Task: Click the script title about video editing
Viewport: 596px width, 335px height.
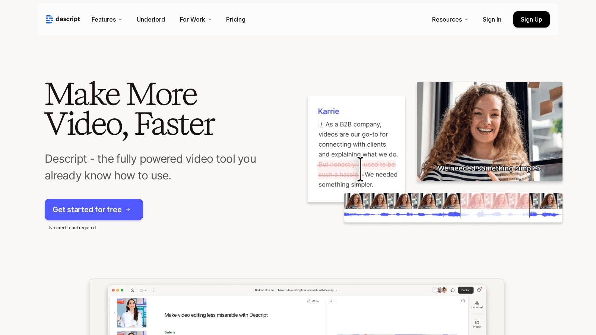Action: pyautogui.click(x=216, y=315)
